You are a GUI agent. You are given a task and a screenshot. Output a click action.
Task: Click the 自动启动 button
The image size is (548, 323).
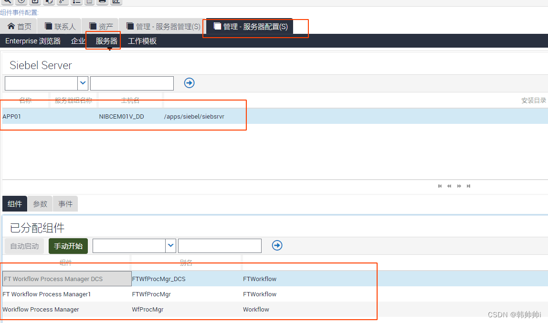tap(24, 246)
